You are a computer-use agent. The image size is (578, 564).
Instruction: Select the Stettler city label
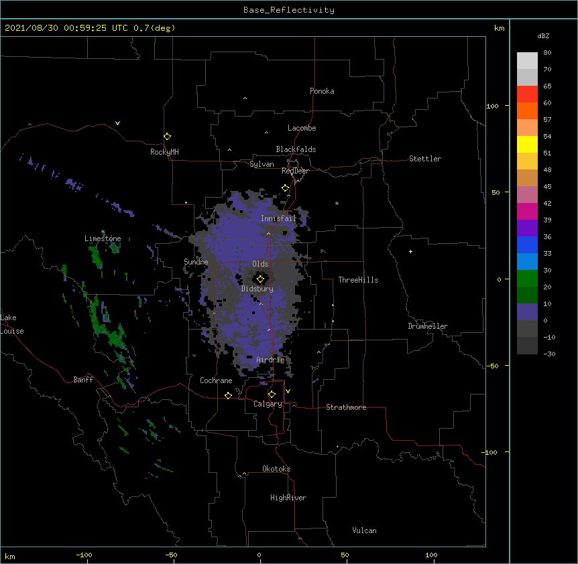425,159
